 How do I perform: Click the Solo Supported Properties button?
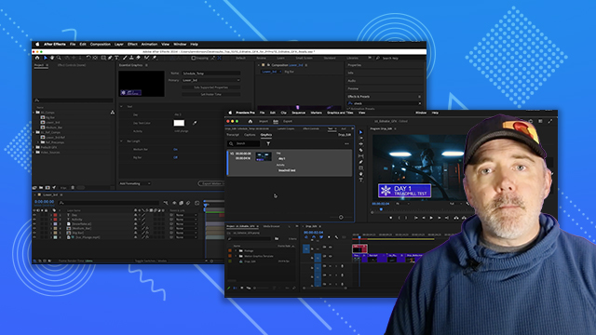(x=211, y=87)
